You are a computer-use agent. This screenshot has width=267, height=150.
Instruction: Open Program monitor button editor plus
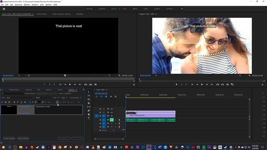click(262, 85)
